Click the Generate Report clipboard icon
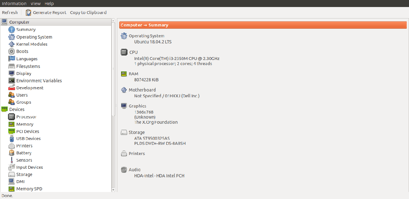This screenshot has height=199, width=409. [28, 12]
